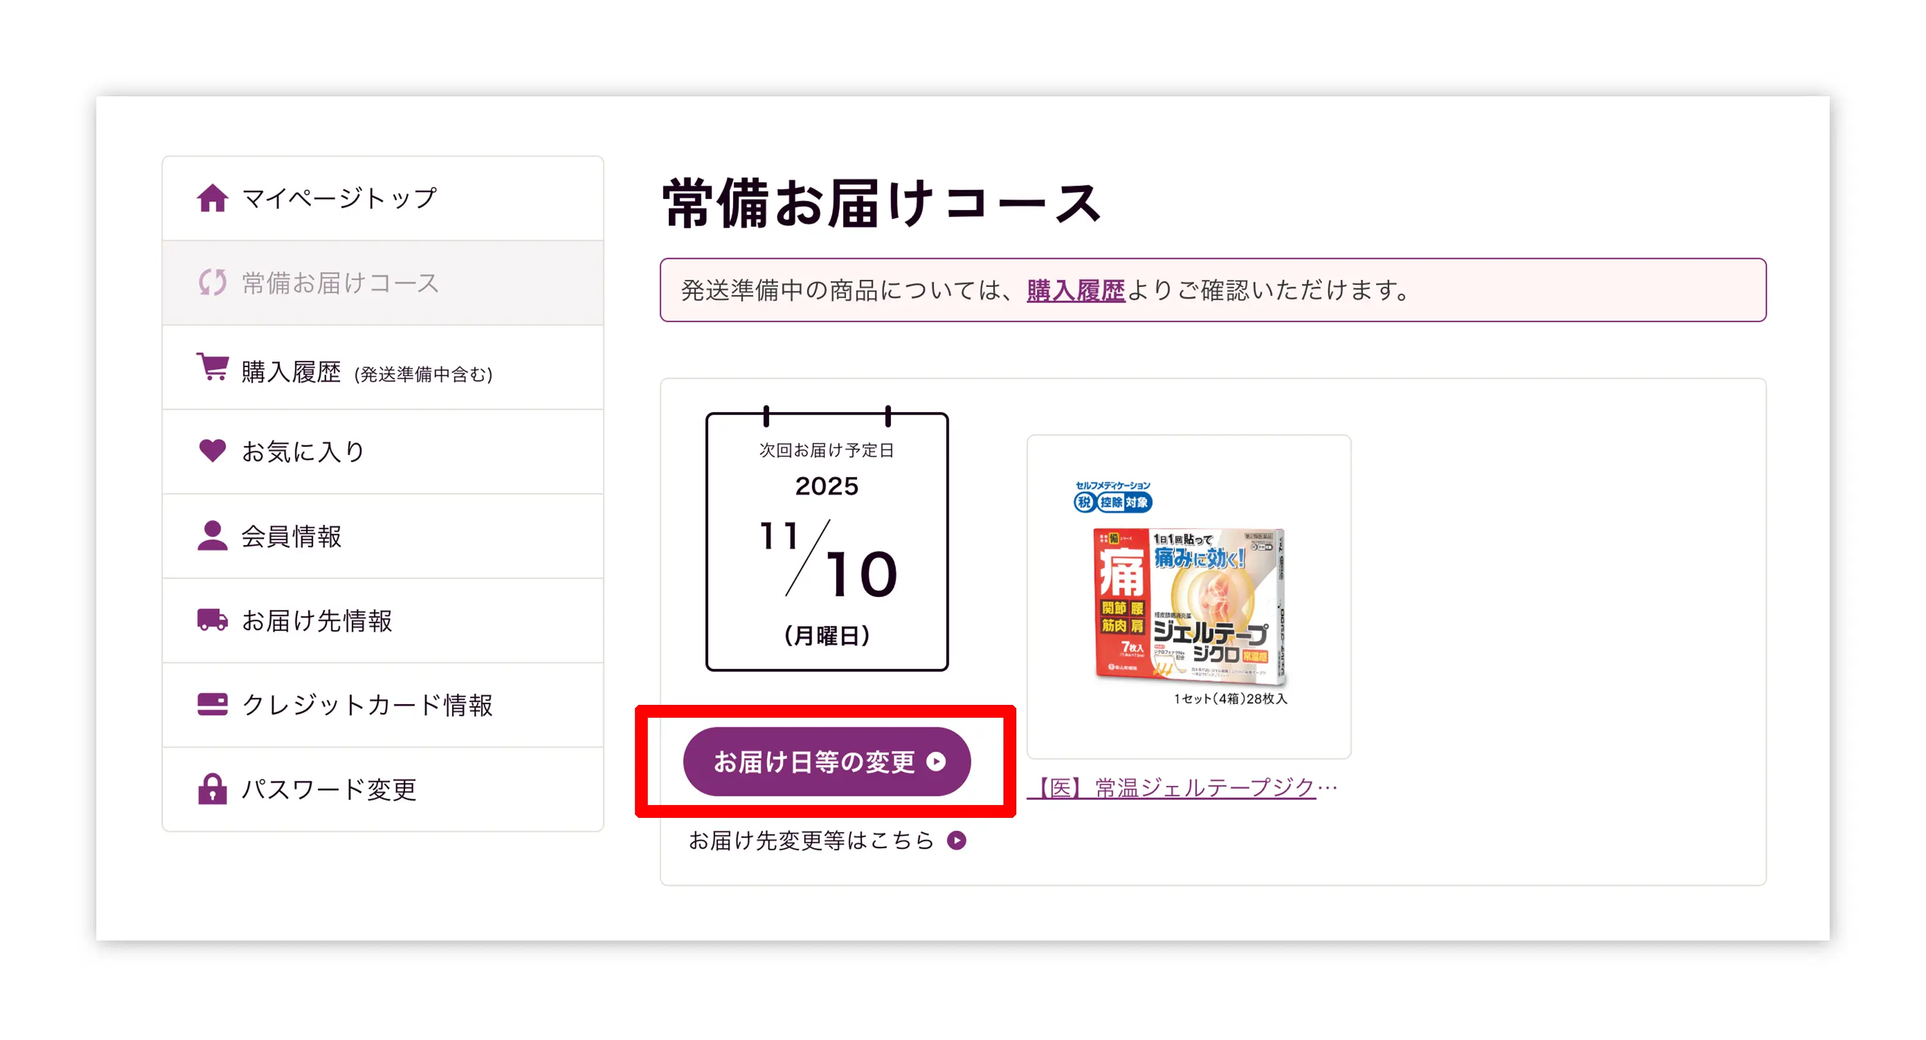Click the padlock icon for パスワード変更
The width and height of the screenshot is (1926, 1040).
tap(213, 789)
